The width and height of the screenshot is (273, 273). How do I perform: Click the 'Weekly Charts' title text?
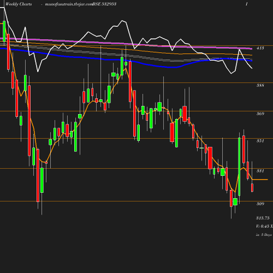coord(19,4)
